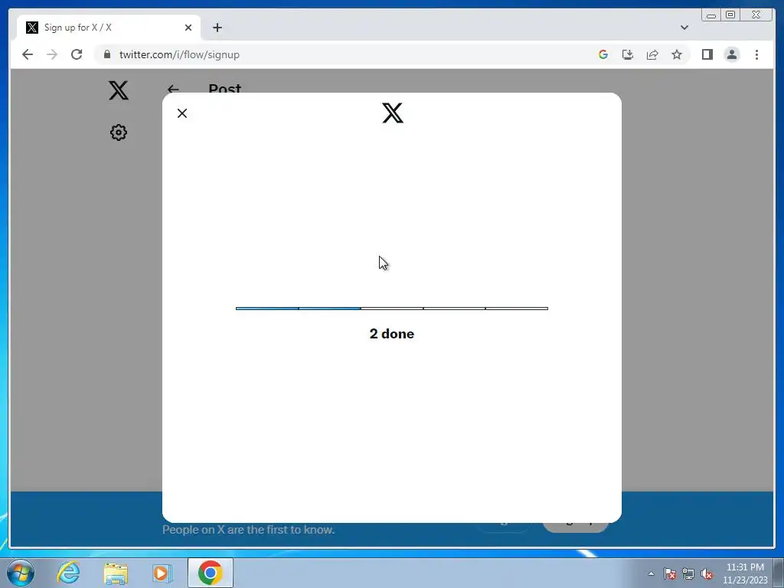Toggle the Chrome side panel icon
The width and height of the screenshot is (784, 588).
(x=707, y=54)
